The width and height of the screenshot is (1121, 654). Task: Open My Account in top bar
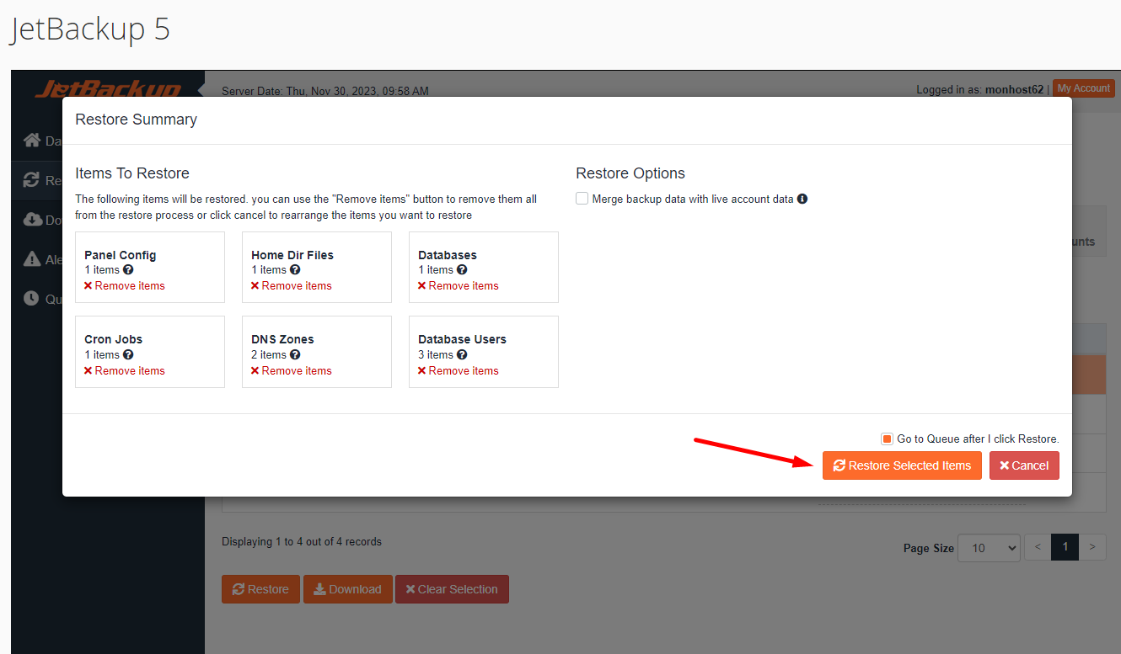click(1083, 88)
